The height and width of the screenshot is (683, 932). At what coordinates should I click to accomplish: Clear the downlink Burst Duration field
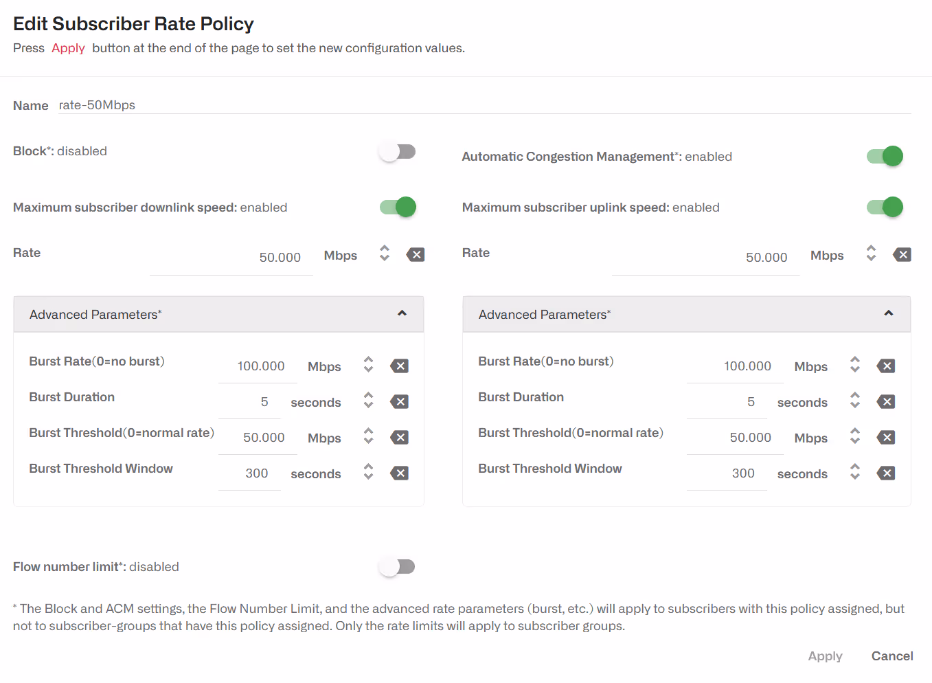(x=399, y=402)
